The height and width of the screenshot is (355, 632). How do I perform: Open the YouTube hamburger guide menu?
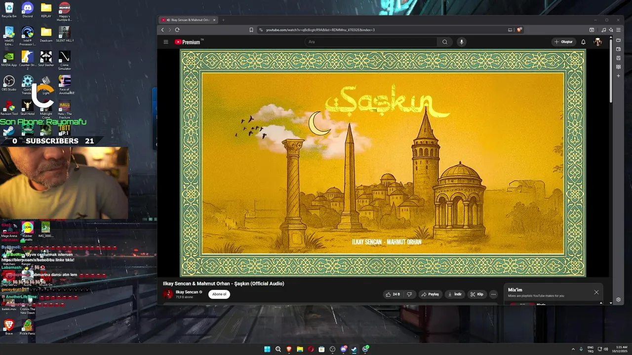click(166, 42)
